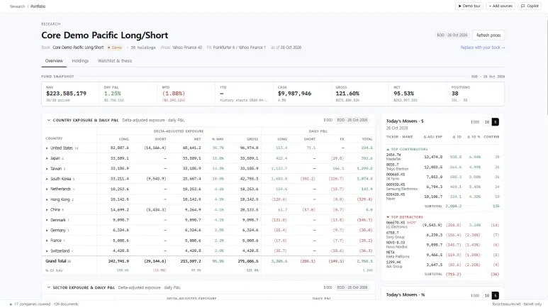Show 10 movers in Today's Movers %
This screenshot has width=548, height=308.
pyautogui.click(x=487, y=295)
